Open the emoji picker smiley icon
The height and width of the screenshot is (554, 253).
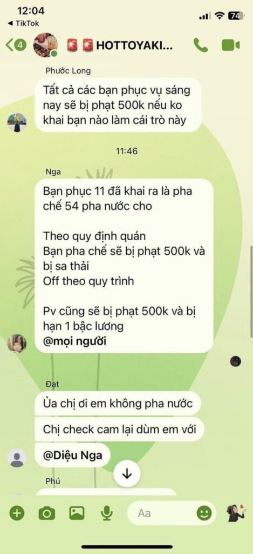[x=204, y=513]
